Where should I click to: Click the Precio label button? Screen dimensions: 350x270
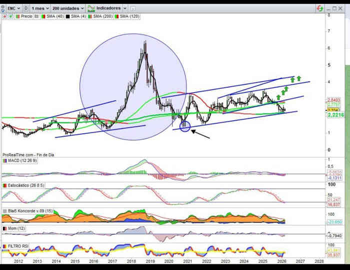27,17
